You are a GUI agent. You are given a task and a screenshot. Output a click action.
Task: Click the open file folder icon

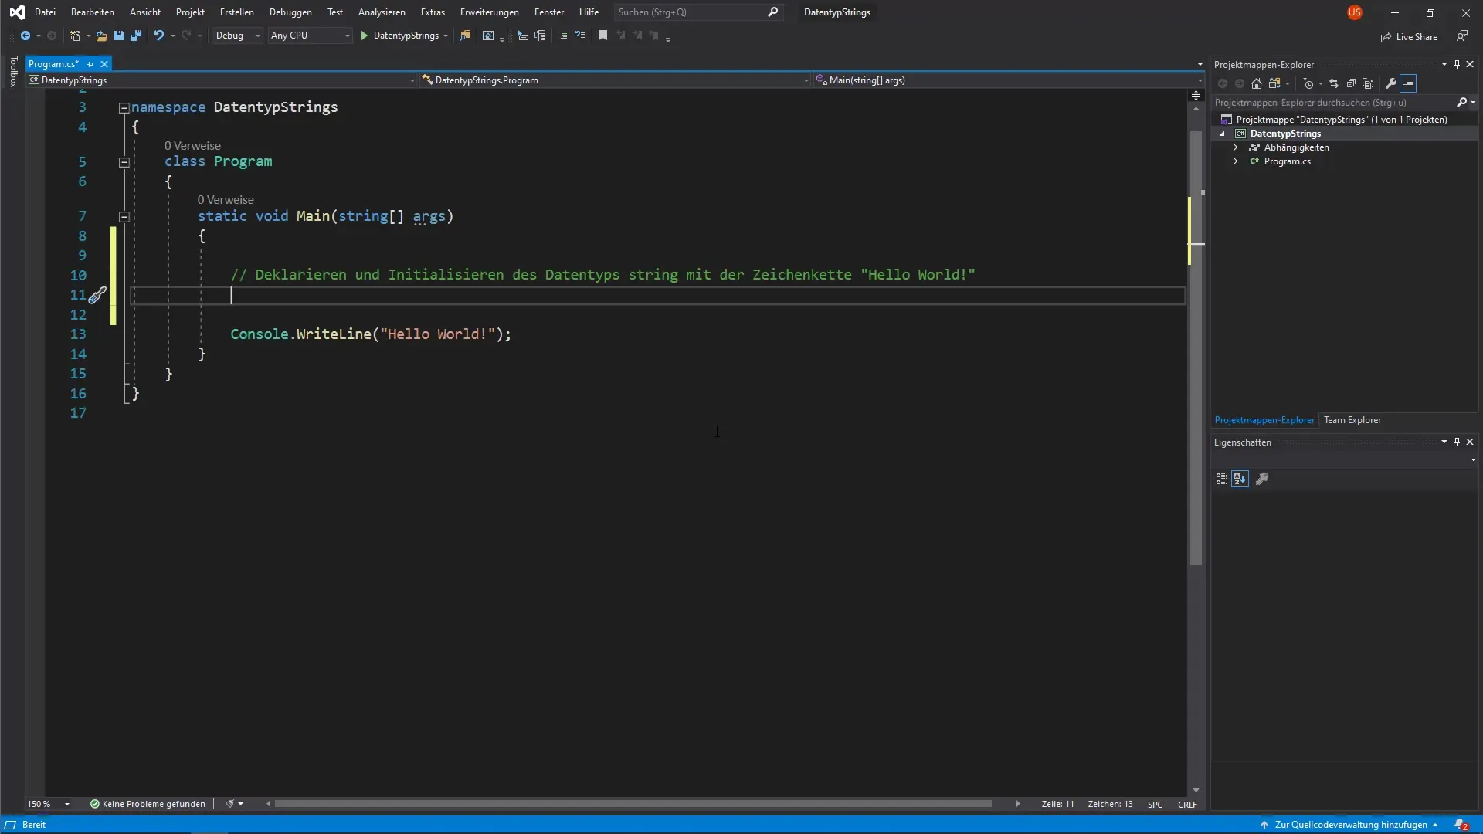point(101,36)
